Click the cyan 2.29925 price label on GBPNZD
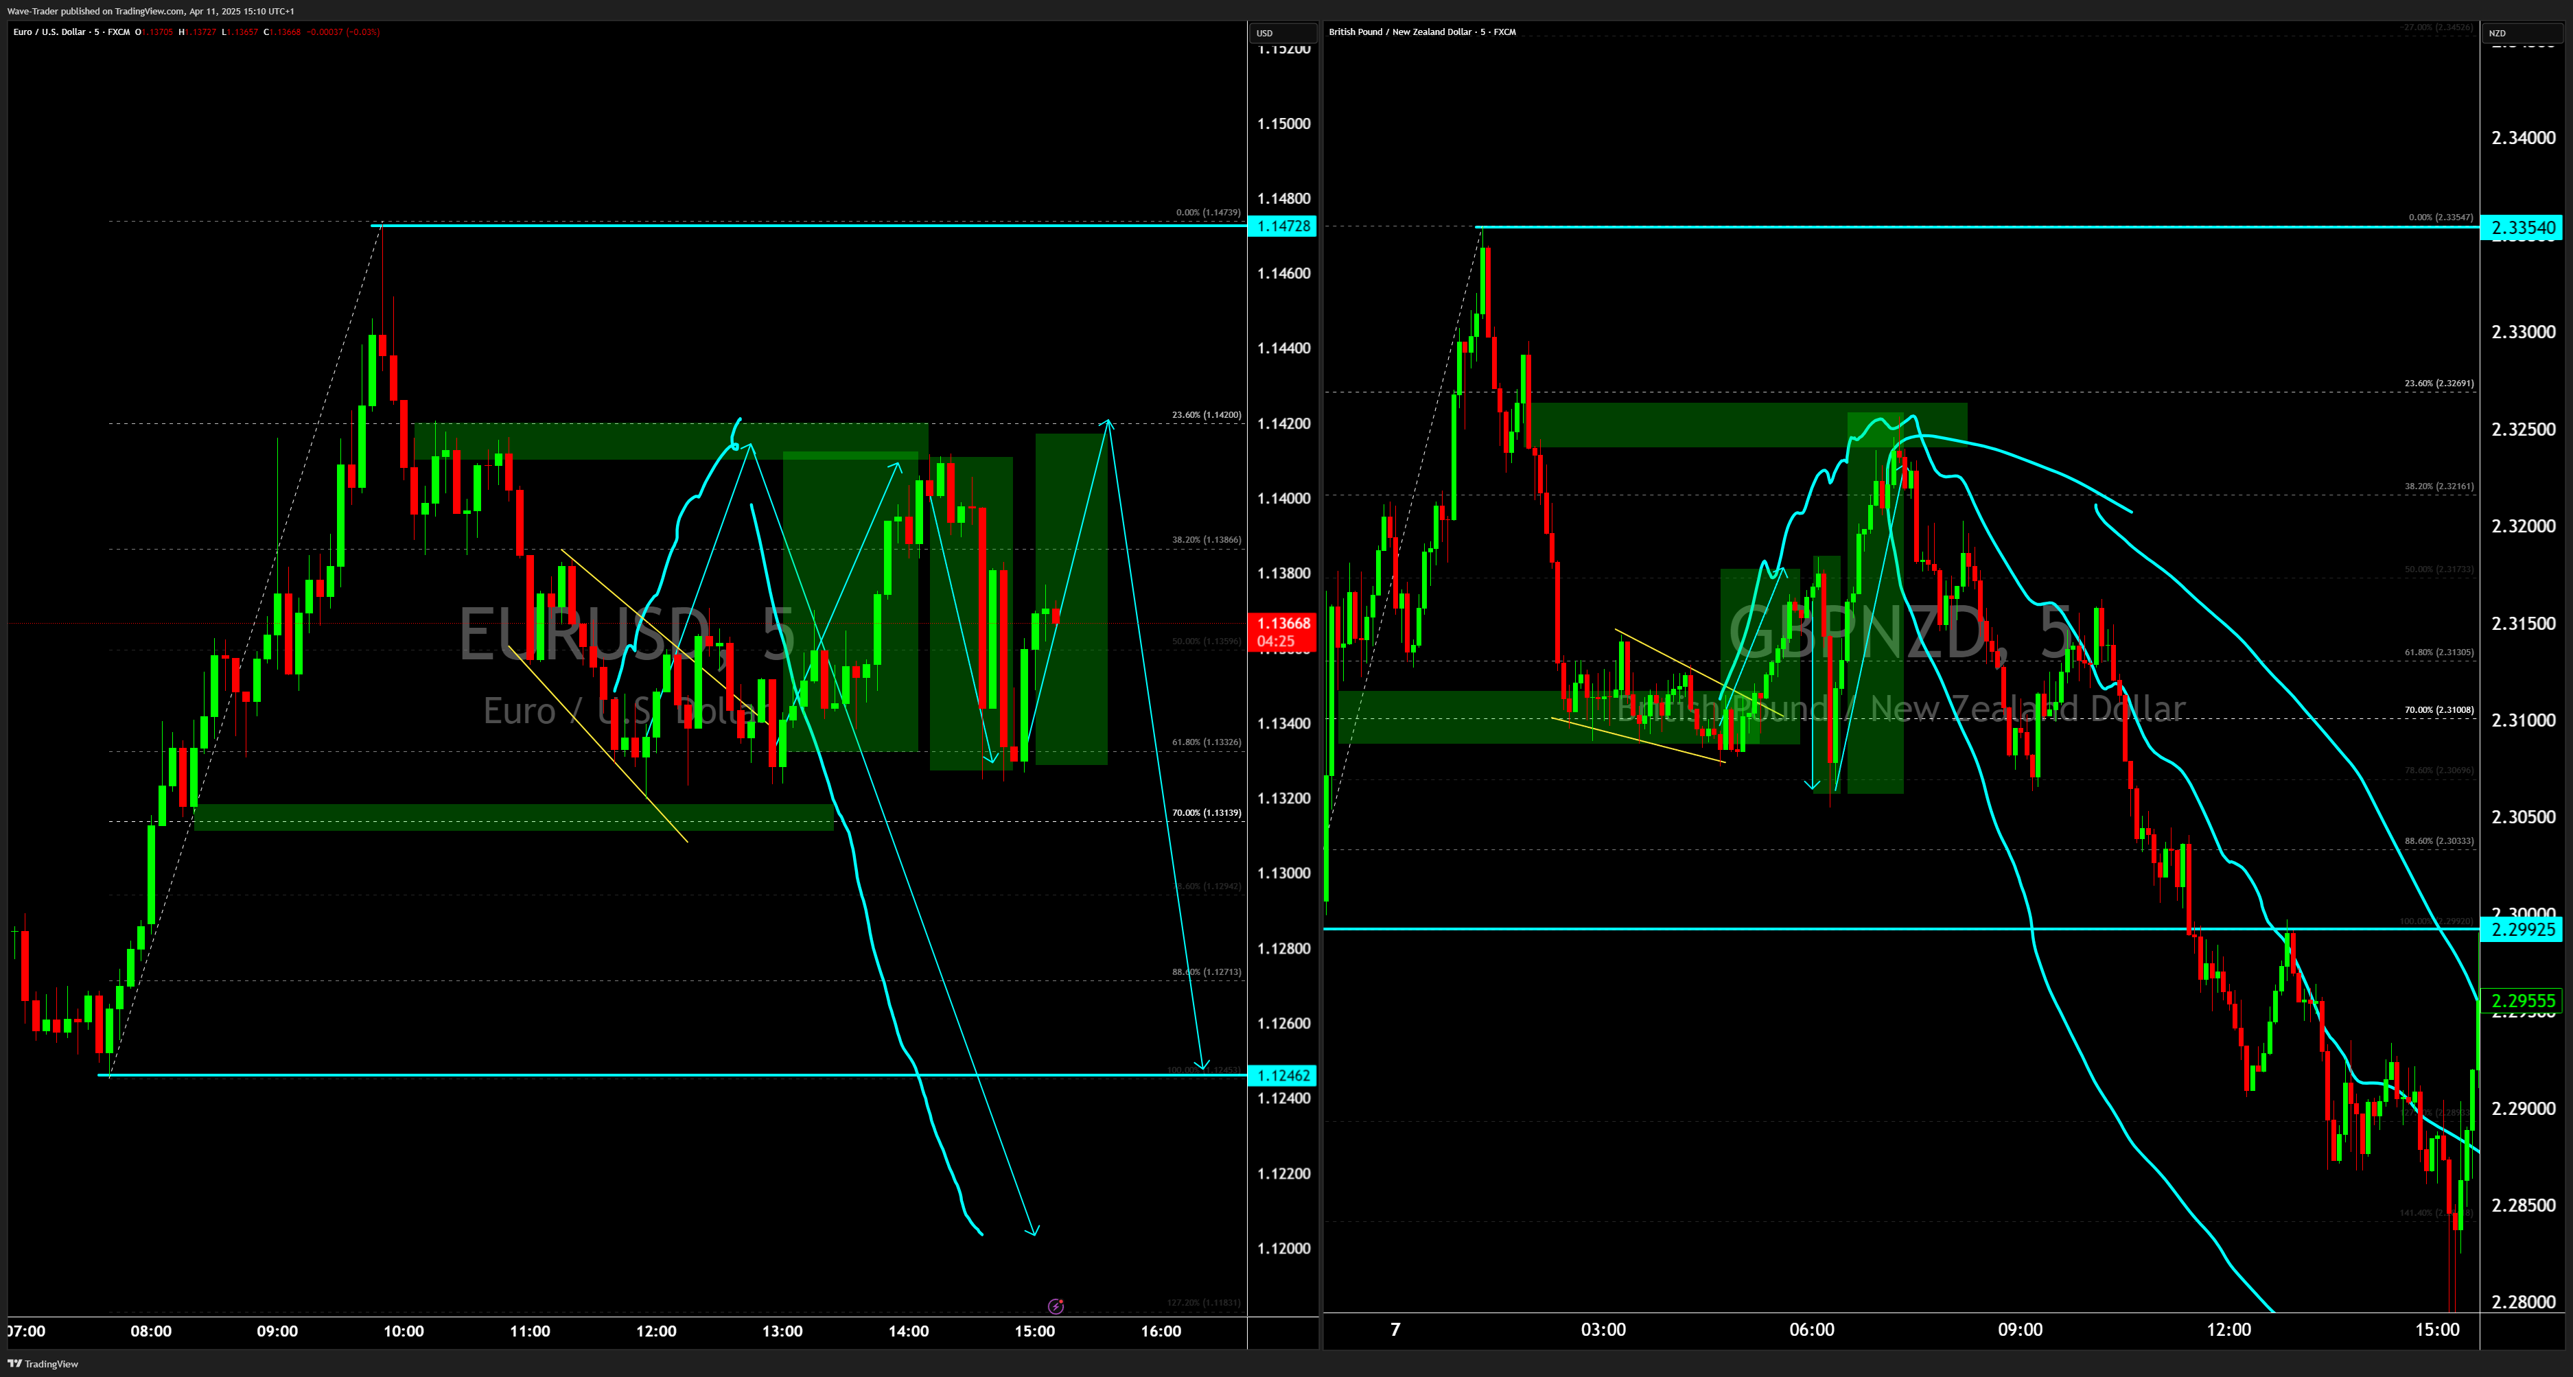2573x1377 pixels. point(2523,930)
